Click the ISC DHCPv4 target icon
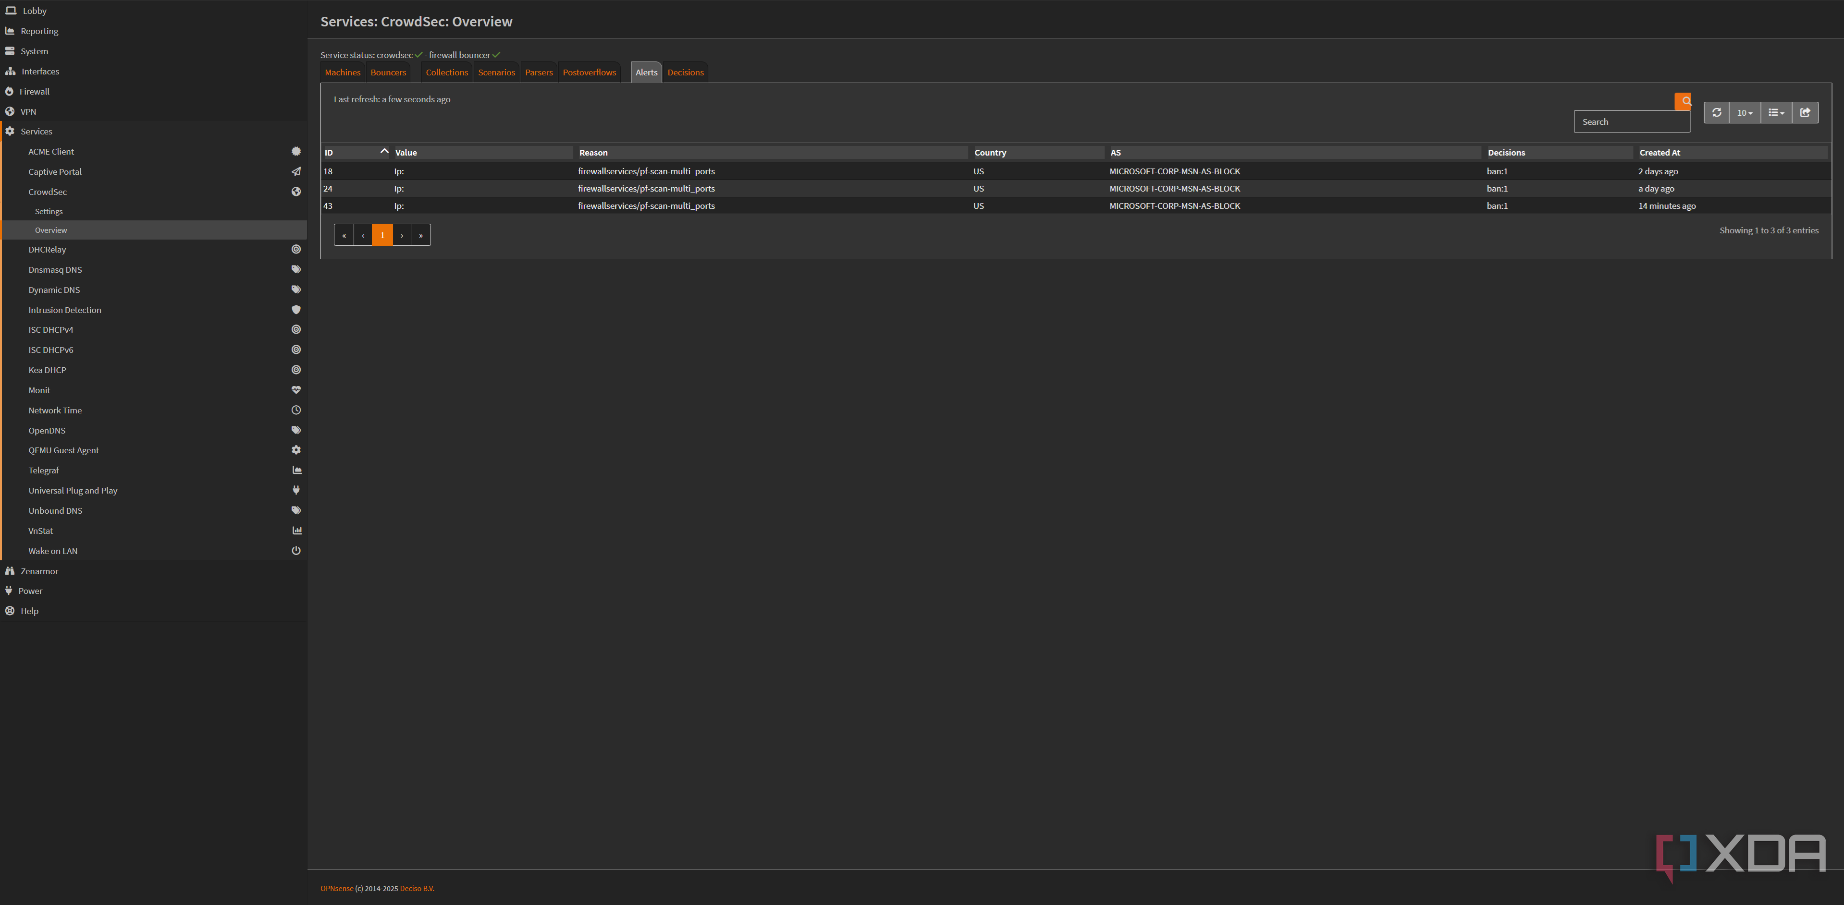Image resolution: width=1844 pixels, height=905 pixels. pyautogui.click(x=295, y=330)
